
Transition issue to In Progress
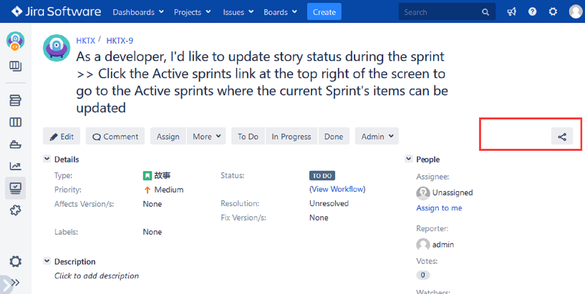(291, 136)
